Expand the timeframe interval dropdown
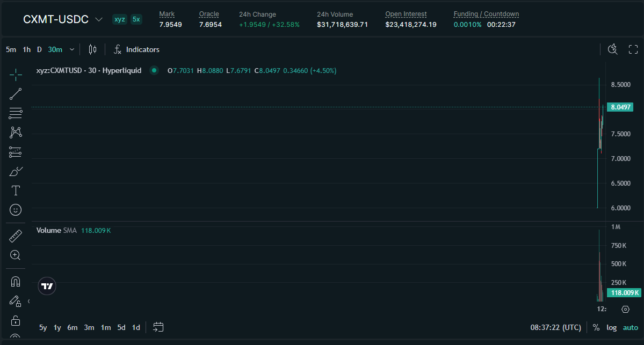 point(72,50)
